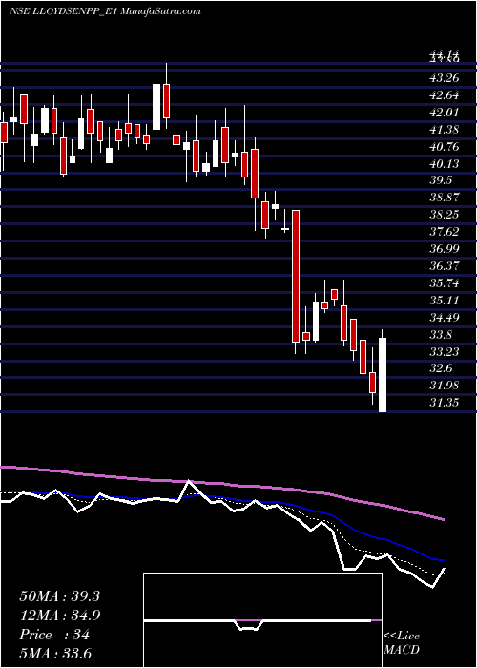Screen dimensions: 477x668
Task: Select the 33.8 price axis label
Action: (442, 334)
